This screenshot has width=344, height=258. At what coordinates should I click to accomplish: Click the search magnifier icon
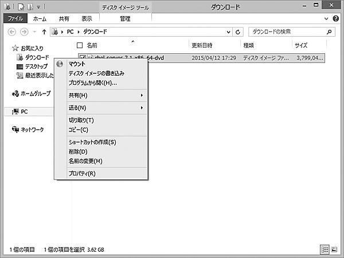[x=329, y=32]
